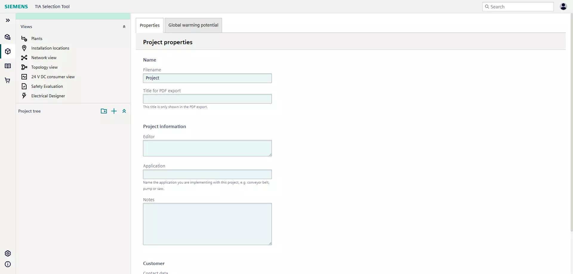Open the device catalog sidebar icon
The width and height of the screenshot is (573, 274).
click(8, 37)
